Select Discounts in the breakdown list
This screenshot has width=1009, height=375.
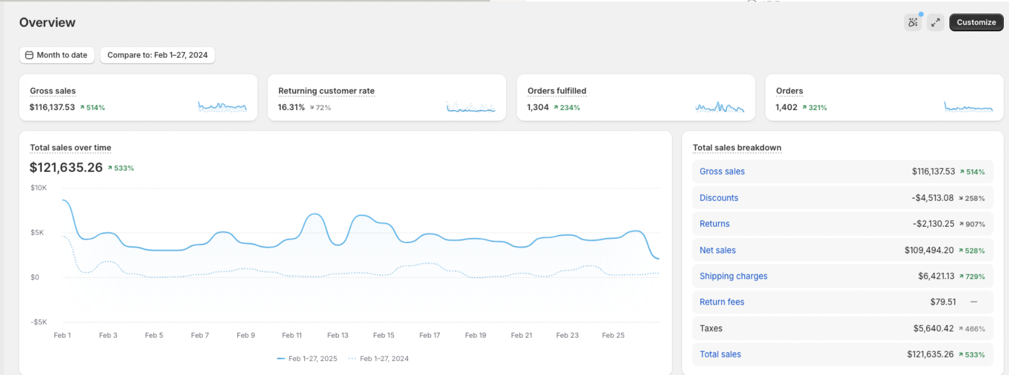point(719,198)
